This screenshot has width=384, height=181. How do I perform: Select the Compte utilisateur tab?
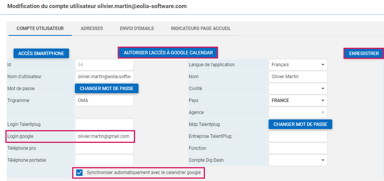point(40,28)
